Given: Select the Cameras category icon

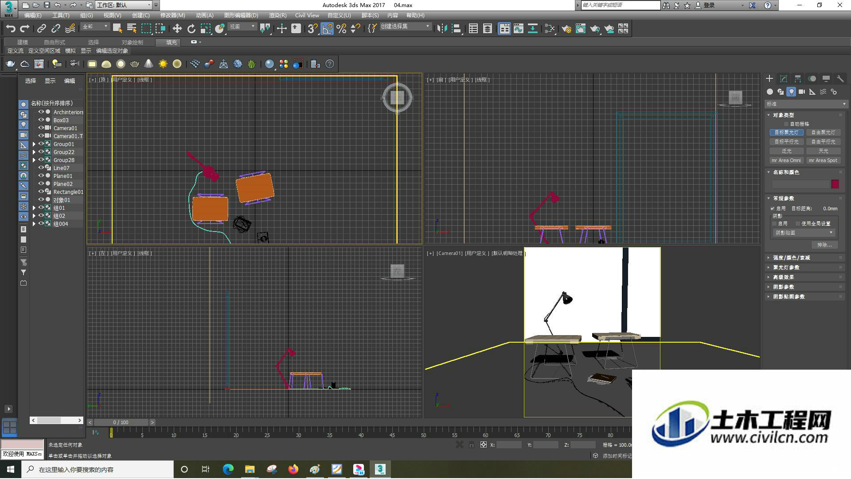Looking at the screenshot, I should 802,92.
